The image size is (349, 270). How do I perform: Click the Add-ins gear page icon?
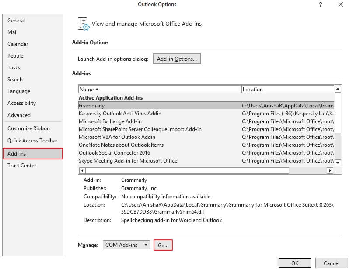(84, 24)
